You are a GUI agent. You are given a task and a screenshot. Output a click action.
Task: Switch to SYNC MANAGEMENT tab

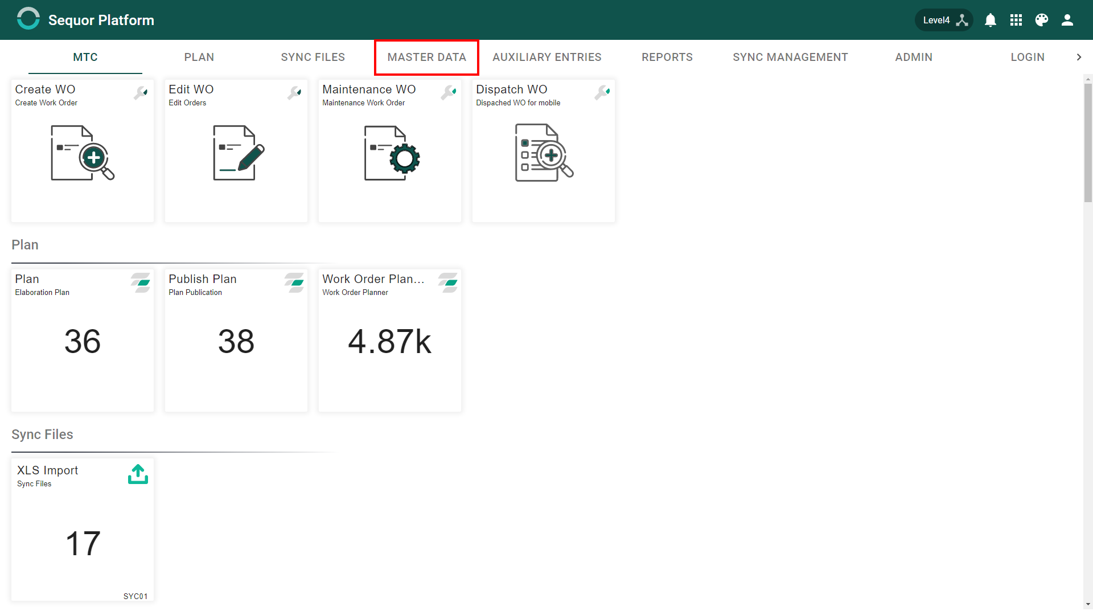[x=790, y=57]
